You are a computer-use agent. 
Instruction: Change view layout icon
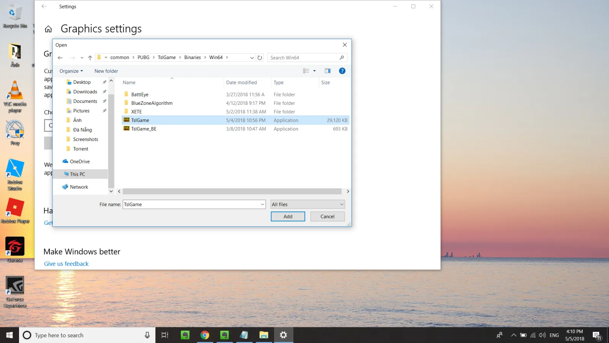[x=306, y=71]
